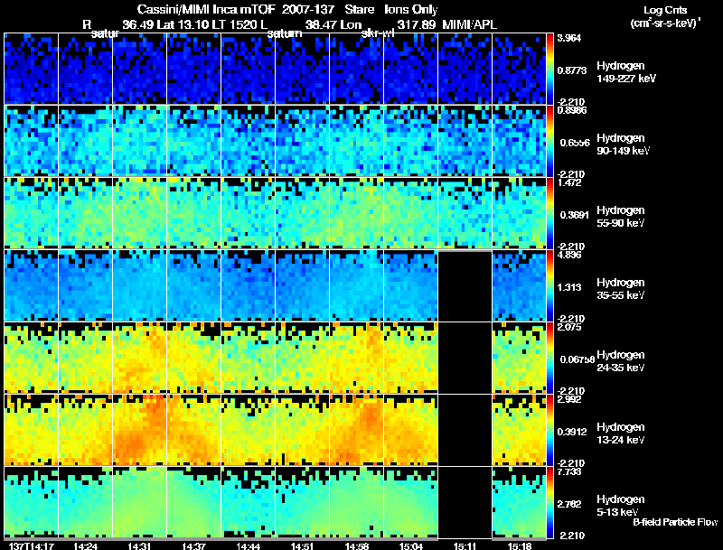This screenshot has height=550, width=723.
Task: Open the 13-24 keV image panel above 14:58
Action: coord(356,430)
